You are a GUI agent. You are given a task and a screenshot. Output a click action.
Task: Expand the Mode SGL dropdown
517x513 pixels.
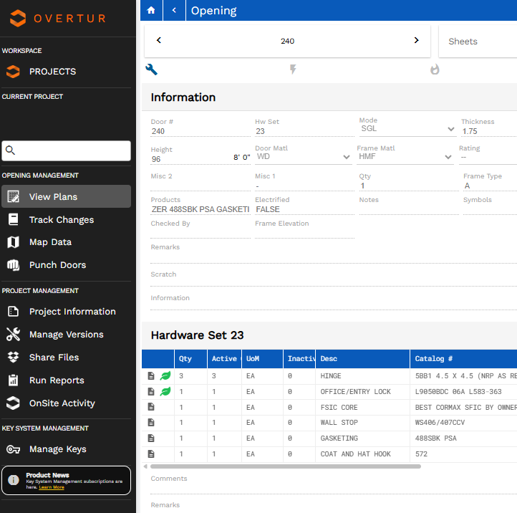click(450, 129)
